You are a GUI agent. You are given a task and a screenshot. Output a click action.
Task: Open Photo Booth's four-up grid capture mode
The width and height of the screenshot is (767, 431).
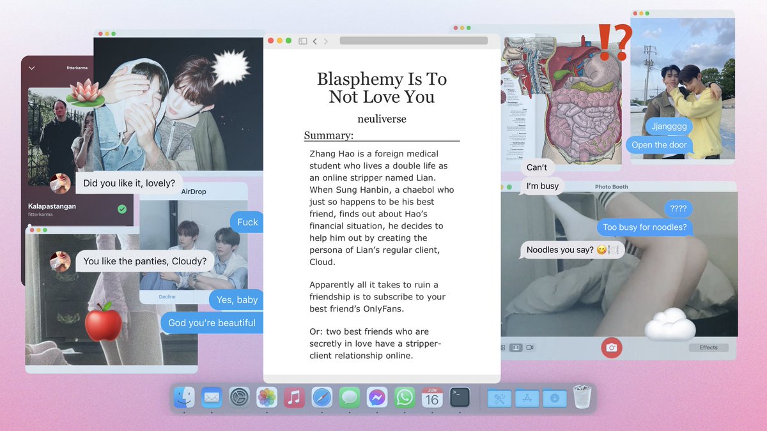click(502, 348)
